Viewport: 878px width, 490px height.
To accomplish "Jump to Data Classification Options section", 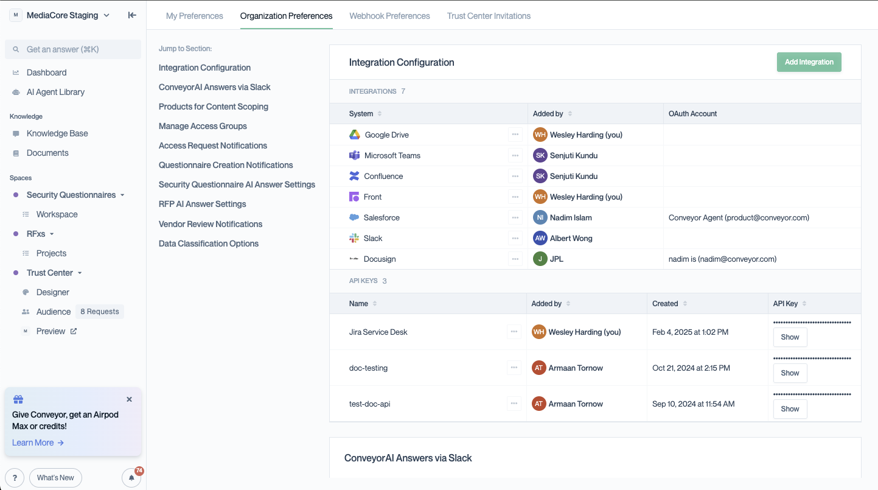I will [x=209, y=243].
